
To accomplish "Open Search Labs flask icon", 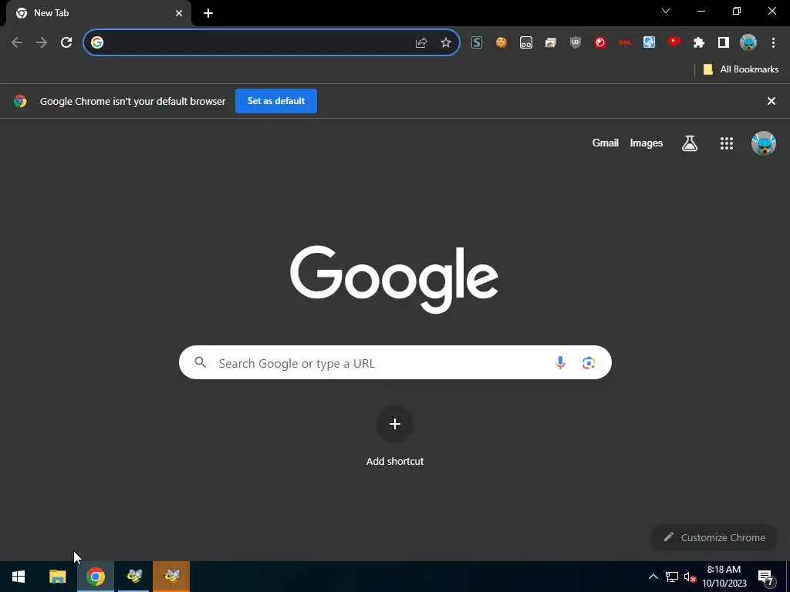I will [x=689, y=143].
